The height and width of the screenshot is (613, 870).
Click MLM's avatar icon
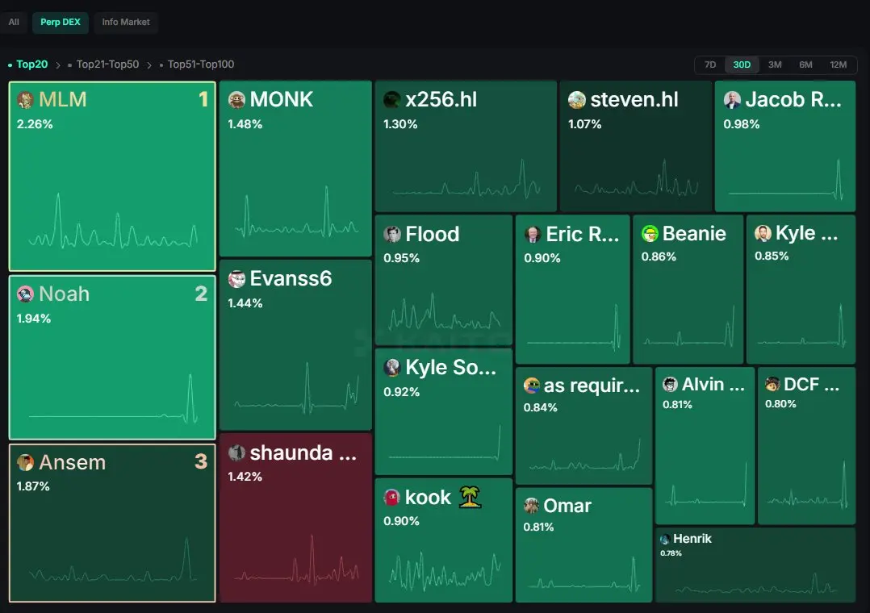coord(25,100)
